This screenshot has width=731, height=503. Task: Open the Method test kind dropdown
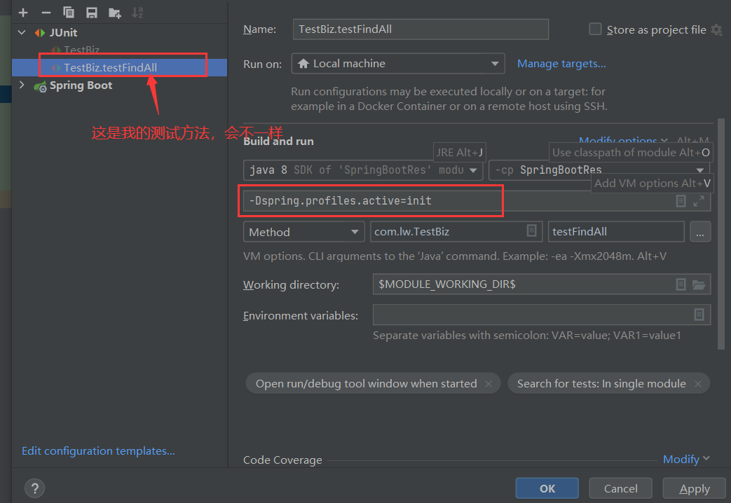303,232
